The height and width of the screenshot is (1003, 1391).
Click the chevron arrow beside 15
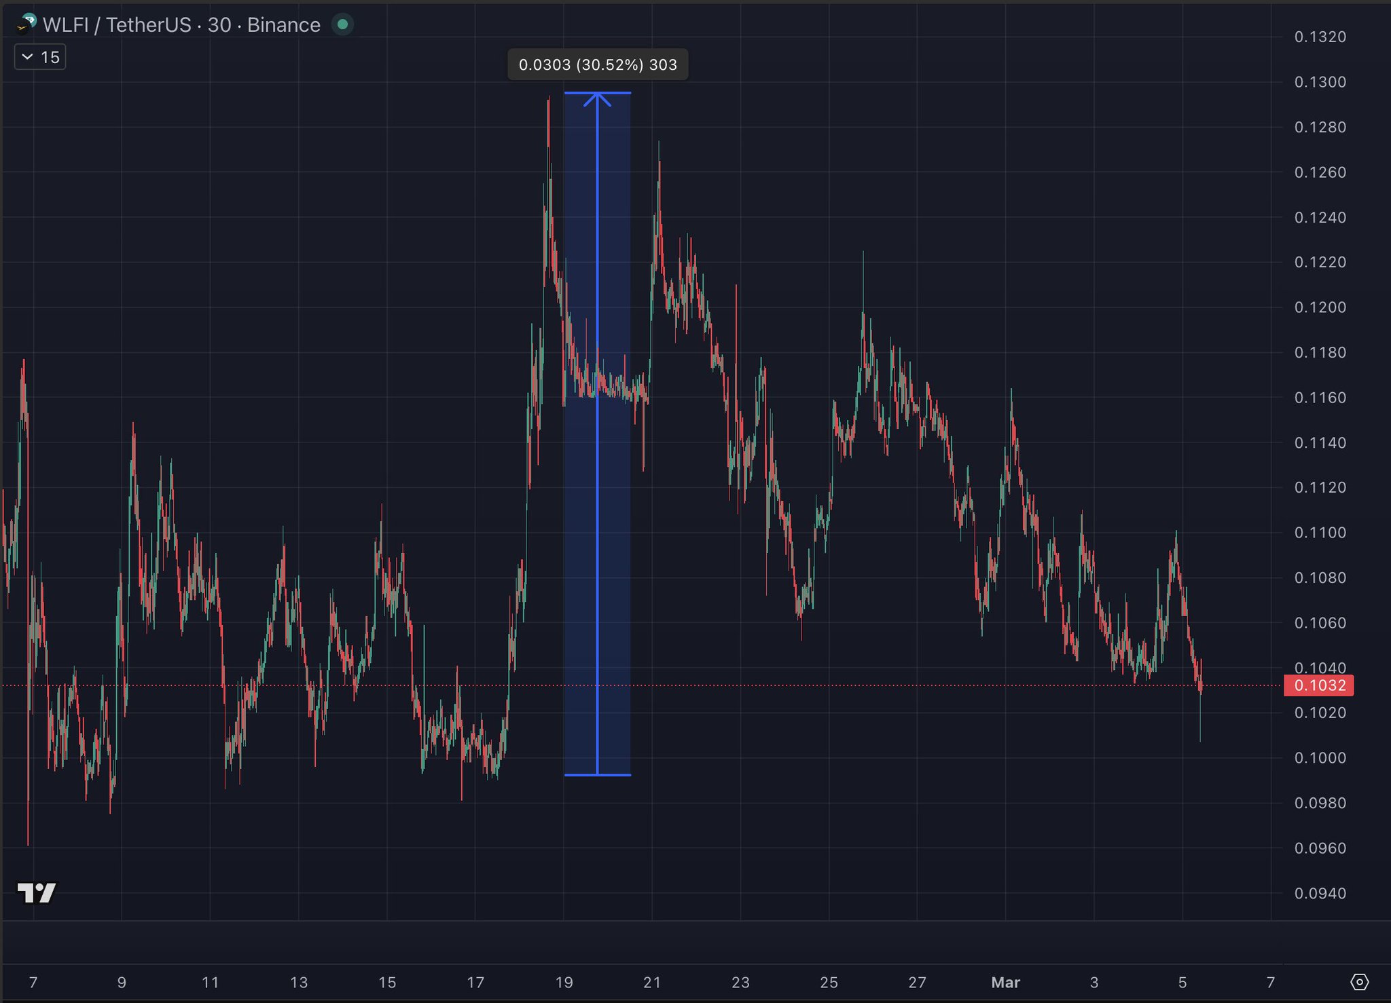(27, 57)
